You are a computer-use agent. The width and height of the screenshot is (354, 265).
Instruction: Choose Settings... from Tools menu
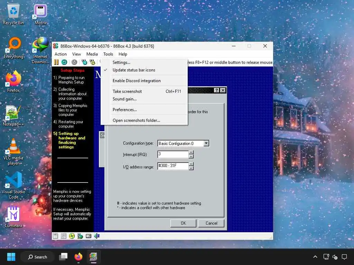click(x=144, y=62)
